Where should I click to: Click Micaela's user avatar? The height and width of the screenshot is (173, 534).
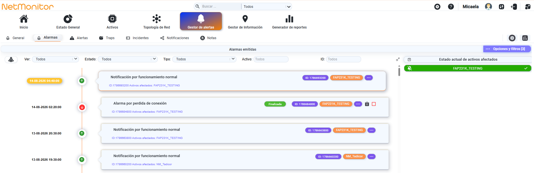488,7
